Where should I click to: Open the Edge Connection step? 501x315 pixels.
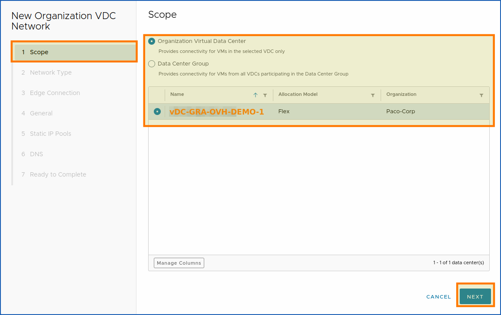pos(55,93)
